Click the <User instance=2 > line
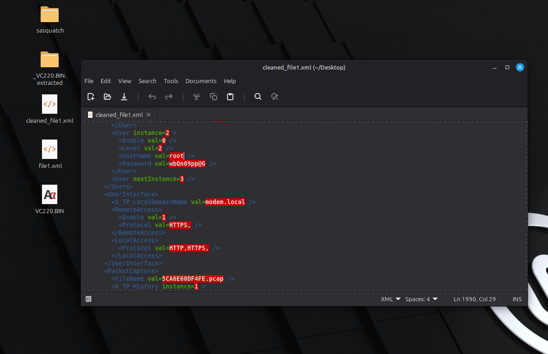 pos(144,133)
